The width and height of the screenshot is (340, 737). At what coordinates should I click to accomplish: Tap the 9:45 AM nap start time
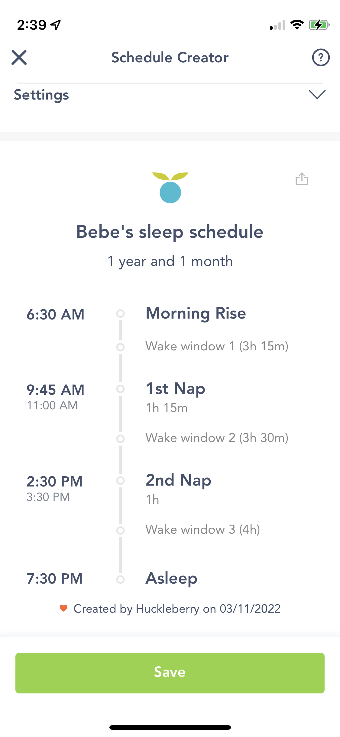pos(55,390)
